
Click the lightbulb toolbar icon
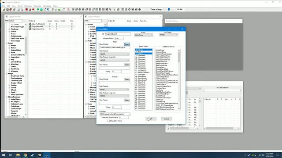53,9
